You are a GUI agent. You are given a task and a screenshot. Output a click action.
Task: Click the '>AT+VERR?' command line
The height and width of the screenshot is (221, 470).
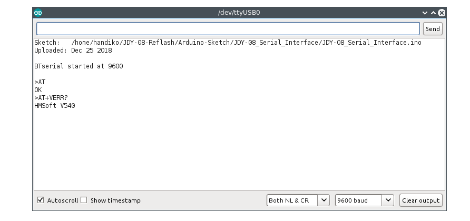[51, 98]
